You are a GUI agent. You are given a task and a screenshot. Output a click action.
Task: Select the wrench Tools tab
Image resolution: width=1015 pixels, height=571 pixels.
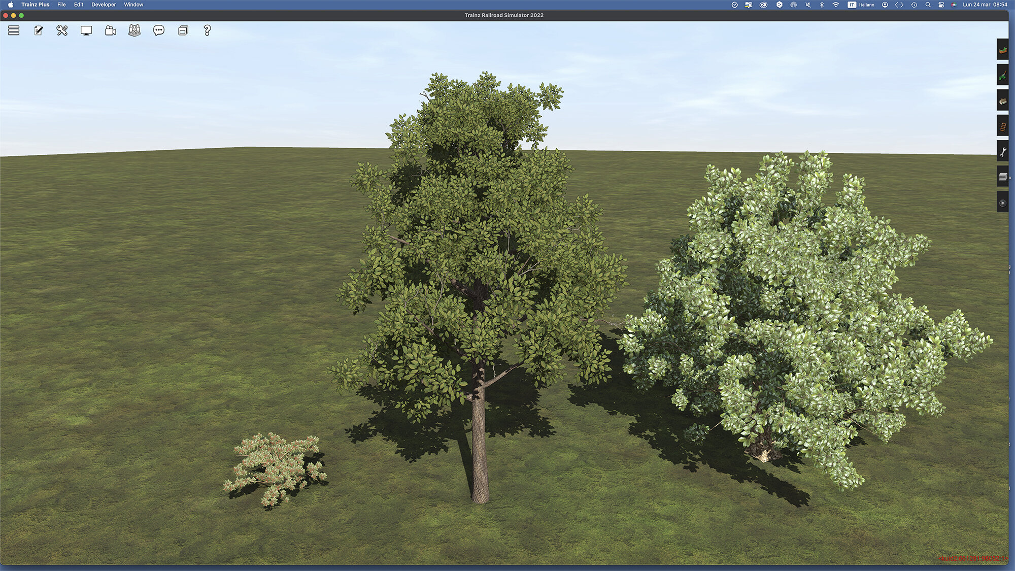[1003, 151]
